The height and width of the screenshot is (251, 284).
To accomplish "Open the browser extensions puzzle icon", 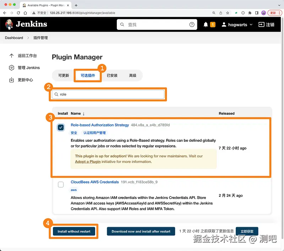I will (x=250, y=13).
